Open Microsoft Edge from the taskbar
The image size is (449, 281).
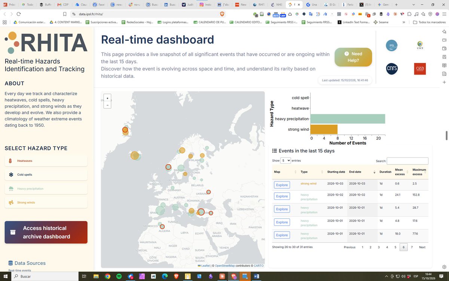pos(165,277)
